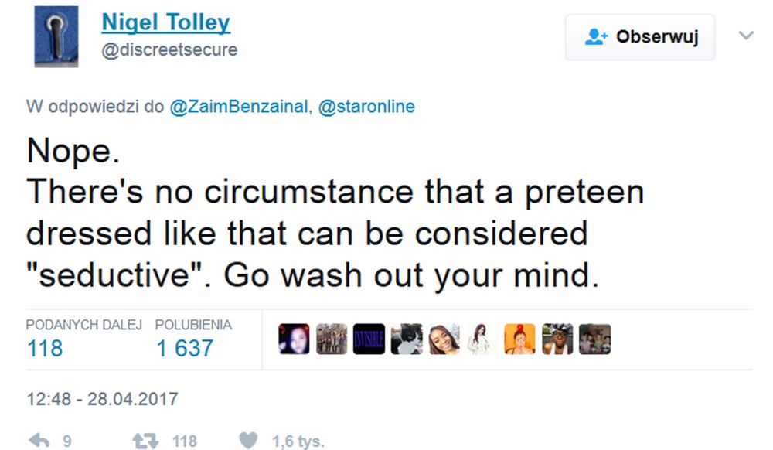Click the blue INVISIBLE liker avatar
The height and width of the screenshot is (450, 773).
click(x=369, y=339)
